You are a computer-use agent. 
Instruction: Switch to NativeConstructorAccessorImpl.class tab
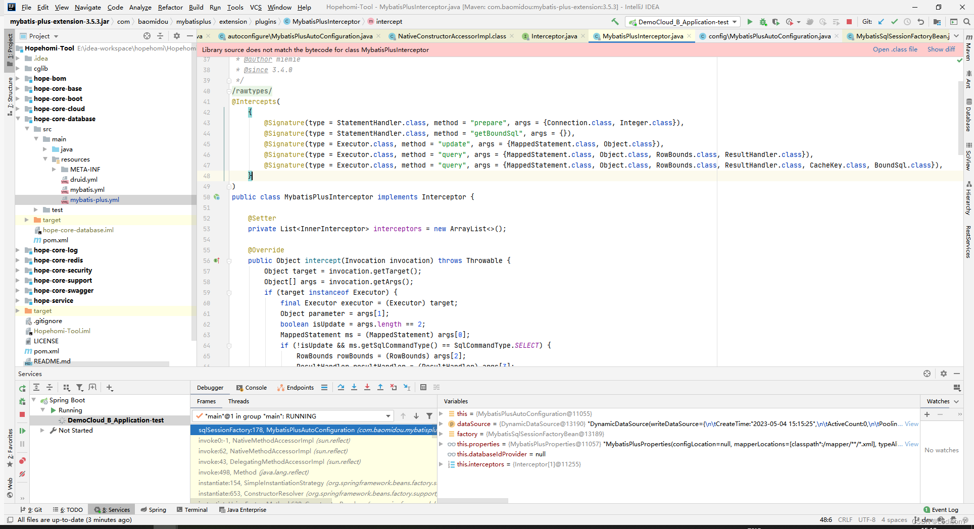click(x=452, y=36)
